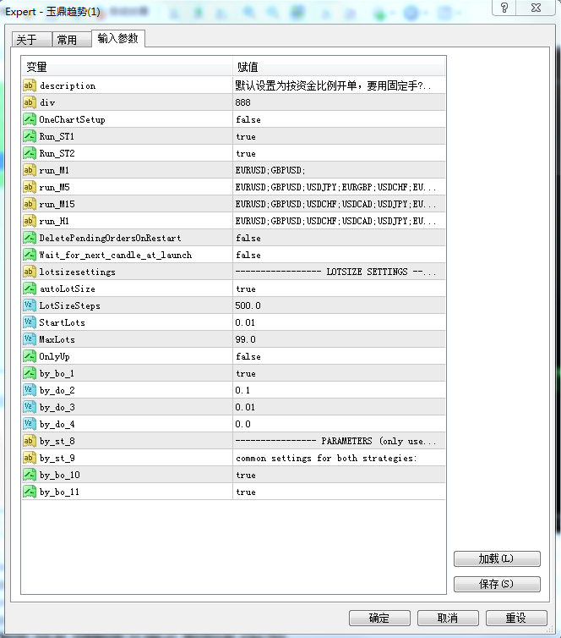The height and width of the screenshot is (638, 561).
Task: Click the string icon beside description
Action: coord(30,85)
